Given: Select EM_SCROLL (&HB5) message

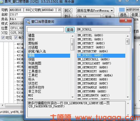Looking at the screenshot, I should pyautogui.click(x=101, y=55).
